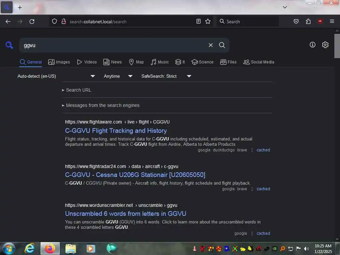Clear the ggvu search query
Screen dimensions: 340x255
pyautogui.click(x=211, y=45)
